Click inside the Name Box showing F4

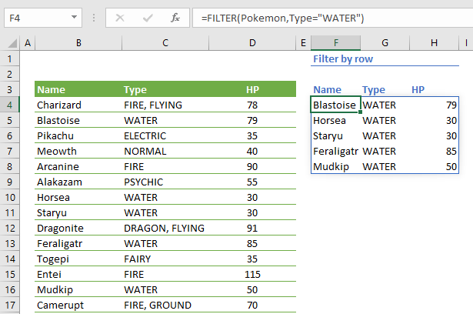click(x=35, y=17)
